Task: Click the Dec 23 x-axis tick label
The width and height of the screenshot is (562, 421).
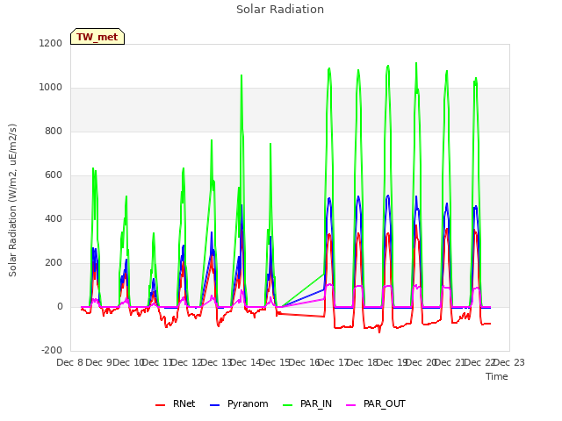Action: tap(509, 362)
